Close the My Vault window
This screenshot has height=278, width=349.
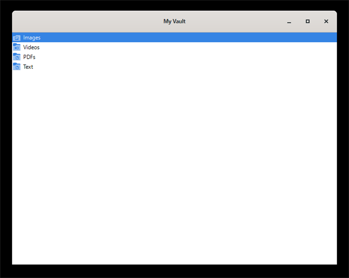coord(326,21)
